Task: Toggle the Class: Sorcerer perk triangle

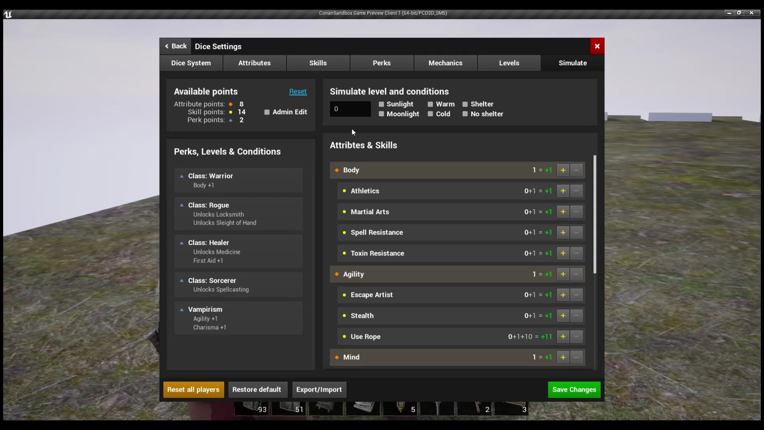Action: (182, 281)
